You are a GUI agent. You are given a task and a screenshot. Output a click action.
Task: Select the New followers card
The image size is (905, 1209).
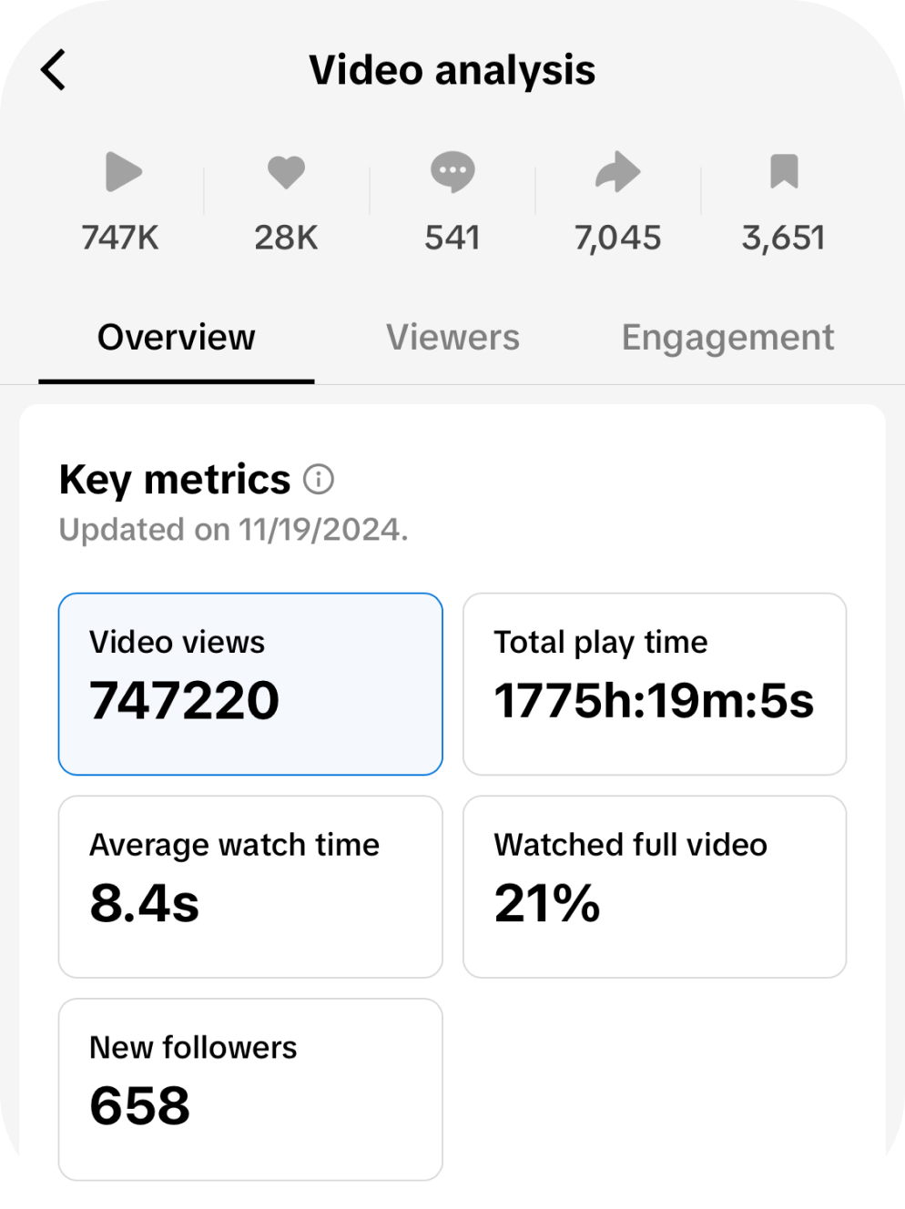pos(250,1089)
